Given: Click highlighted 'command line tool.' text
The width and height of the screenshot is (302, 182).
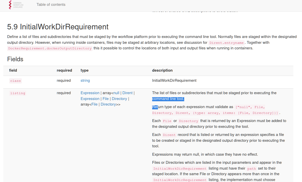Looking at the screenshot, I should [168, 99].
